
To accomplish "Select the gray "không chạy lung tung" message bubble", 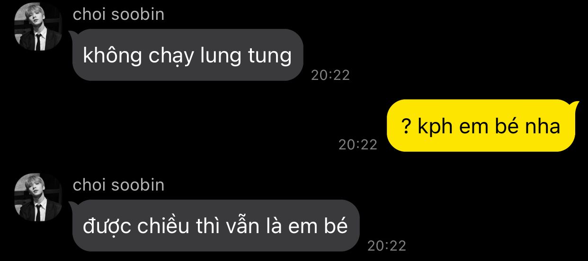I will [187, 55].
